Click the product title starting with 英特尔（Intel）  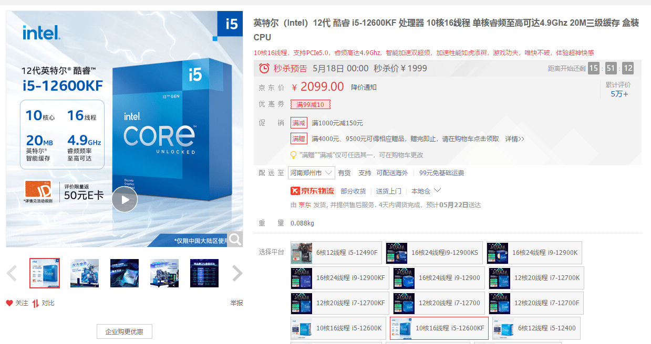447,30
